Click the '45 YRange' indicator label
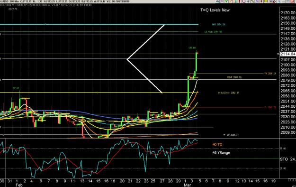 coord(221,152)
